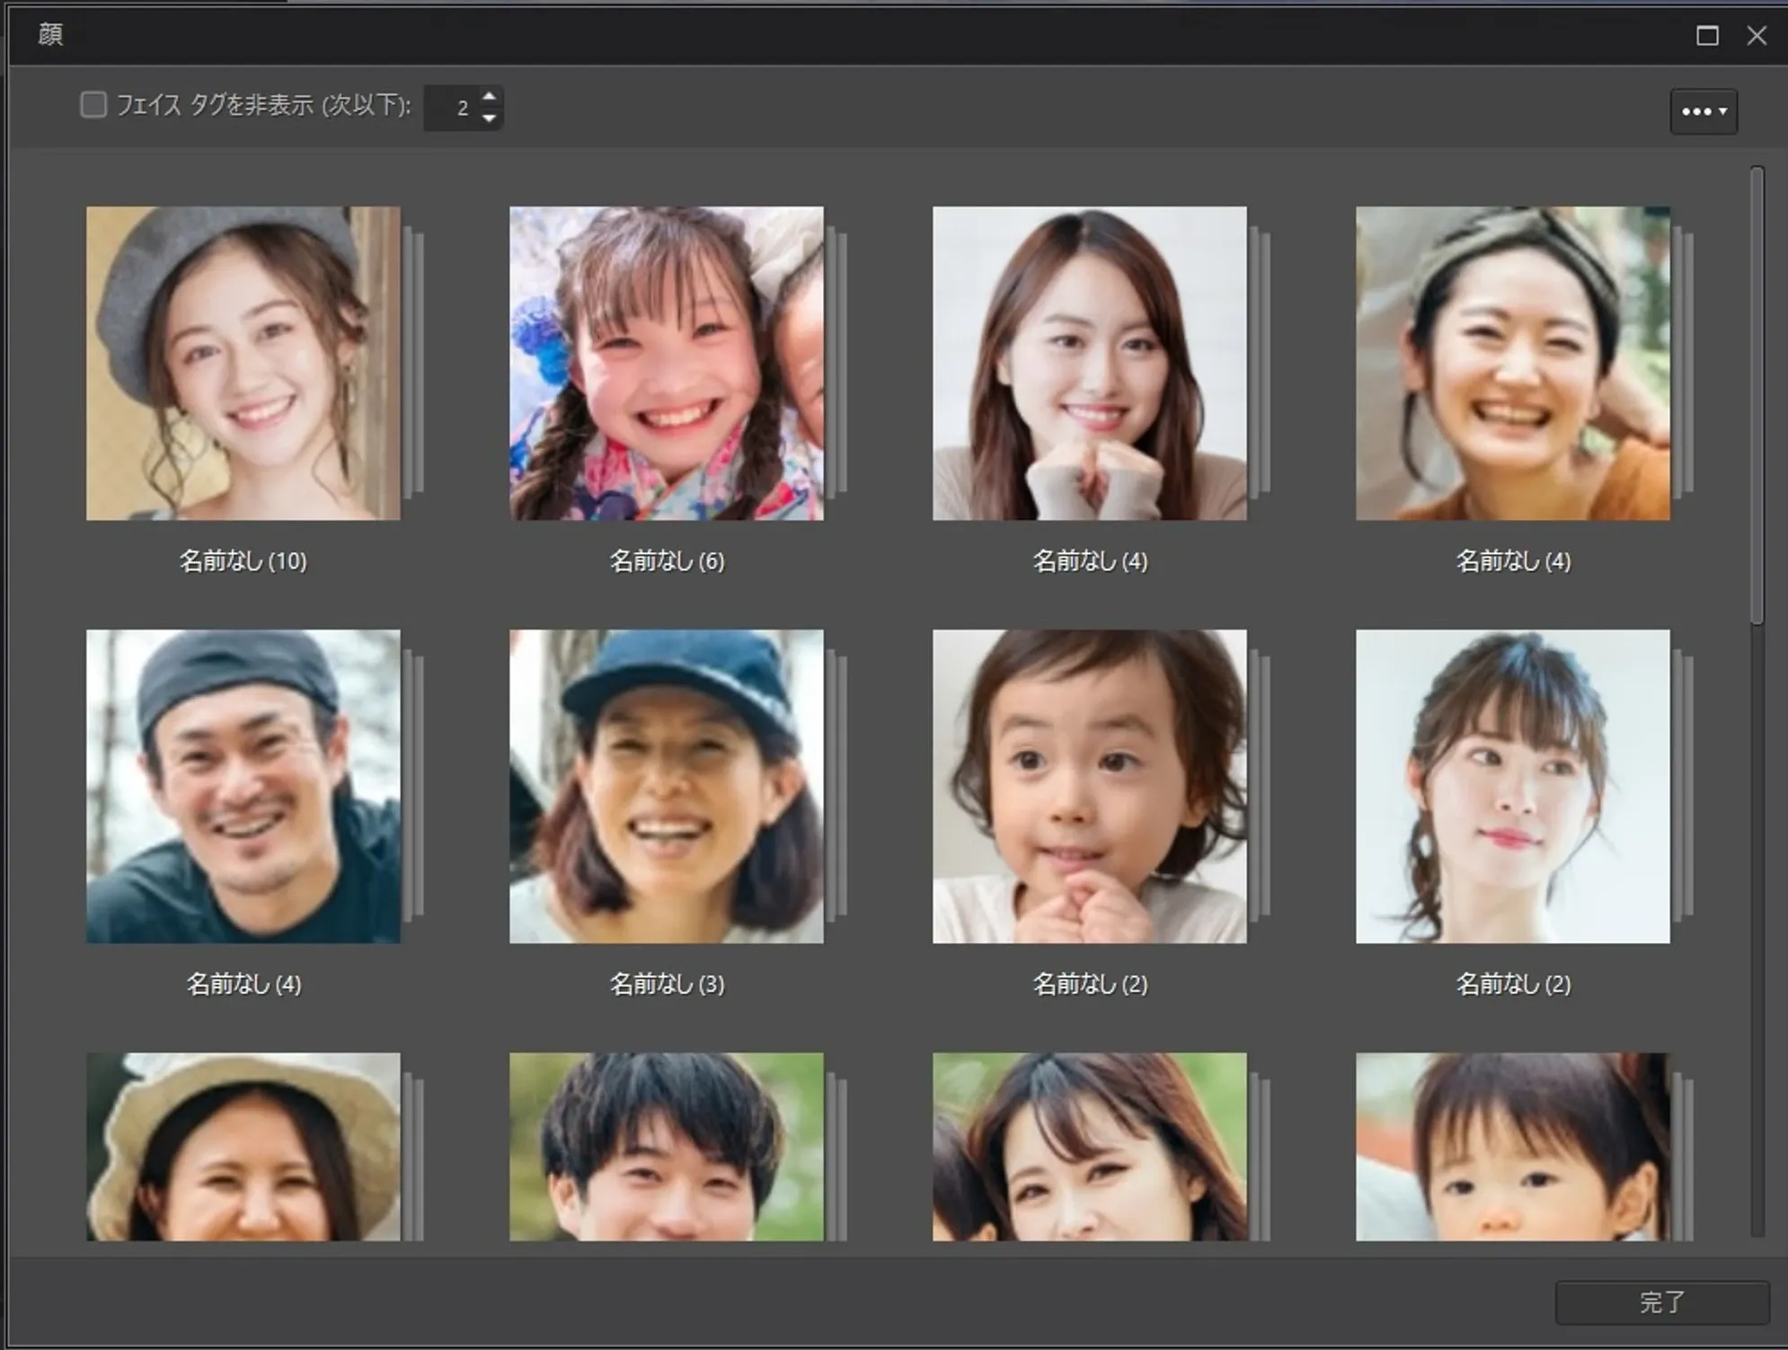Select the toddler with bangs thumbnail
The image size is (1788, 1350).
1513,1147
